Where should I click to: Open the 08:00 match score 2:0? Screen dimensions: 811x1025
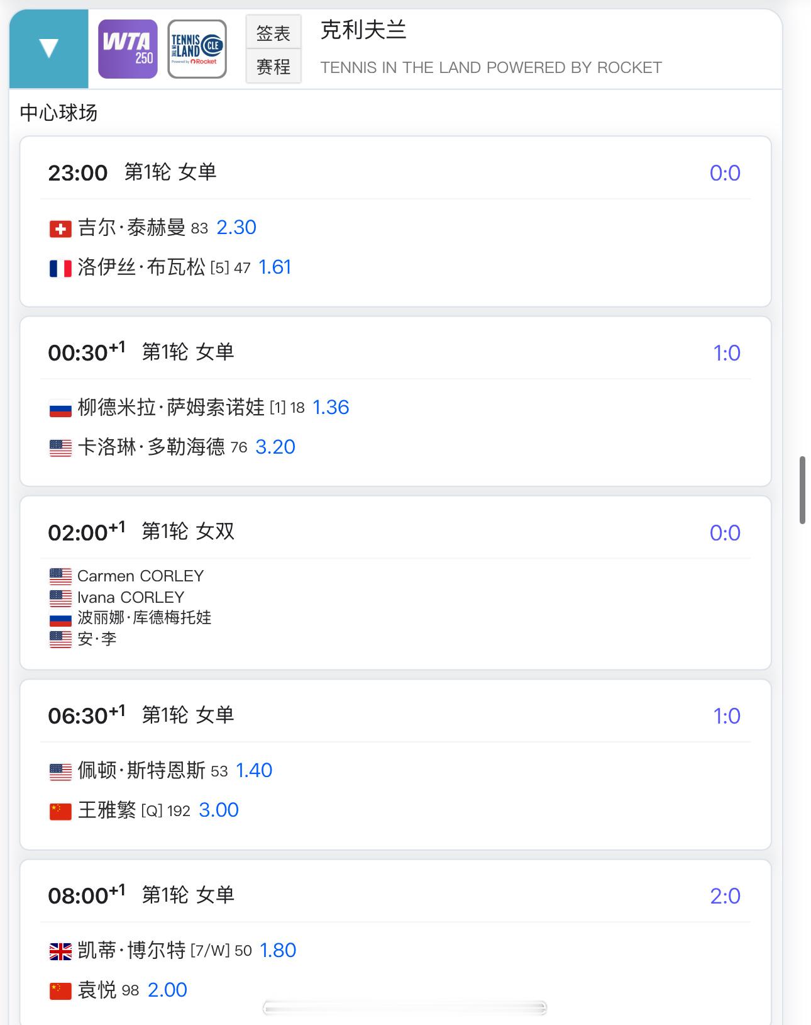pos(725,896)
